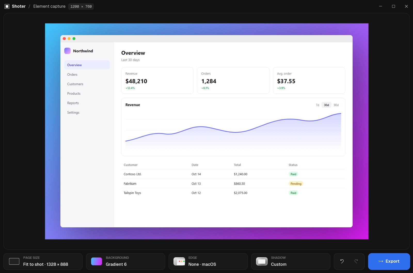The width and height of the screenshot is (413, 273).
Task: Switch revenue chart to 7d range
Action: tap(317, 105)
